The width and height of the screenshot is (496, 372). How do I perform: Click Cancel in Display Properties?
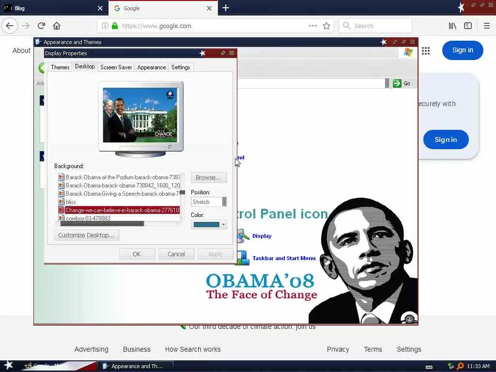point(176,254)
